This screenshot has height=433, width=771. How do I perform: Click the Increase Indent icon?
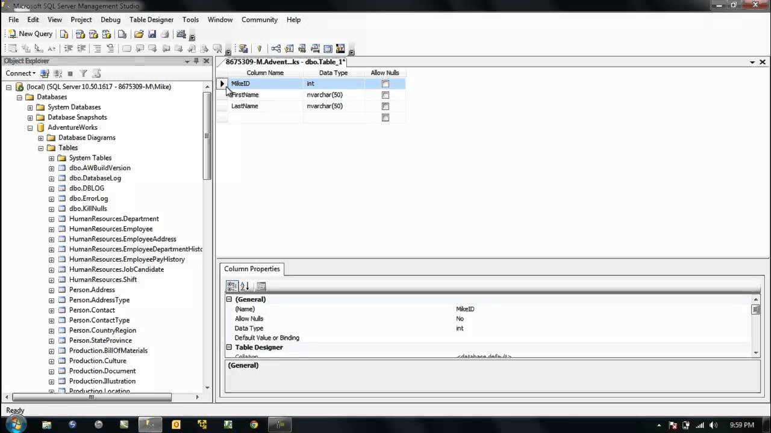pos(81,49)
